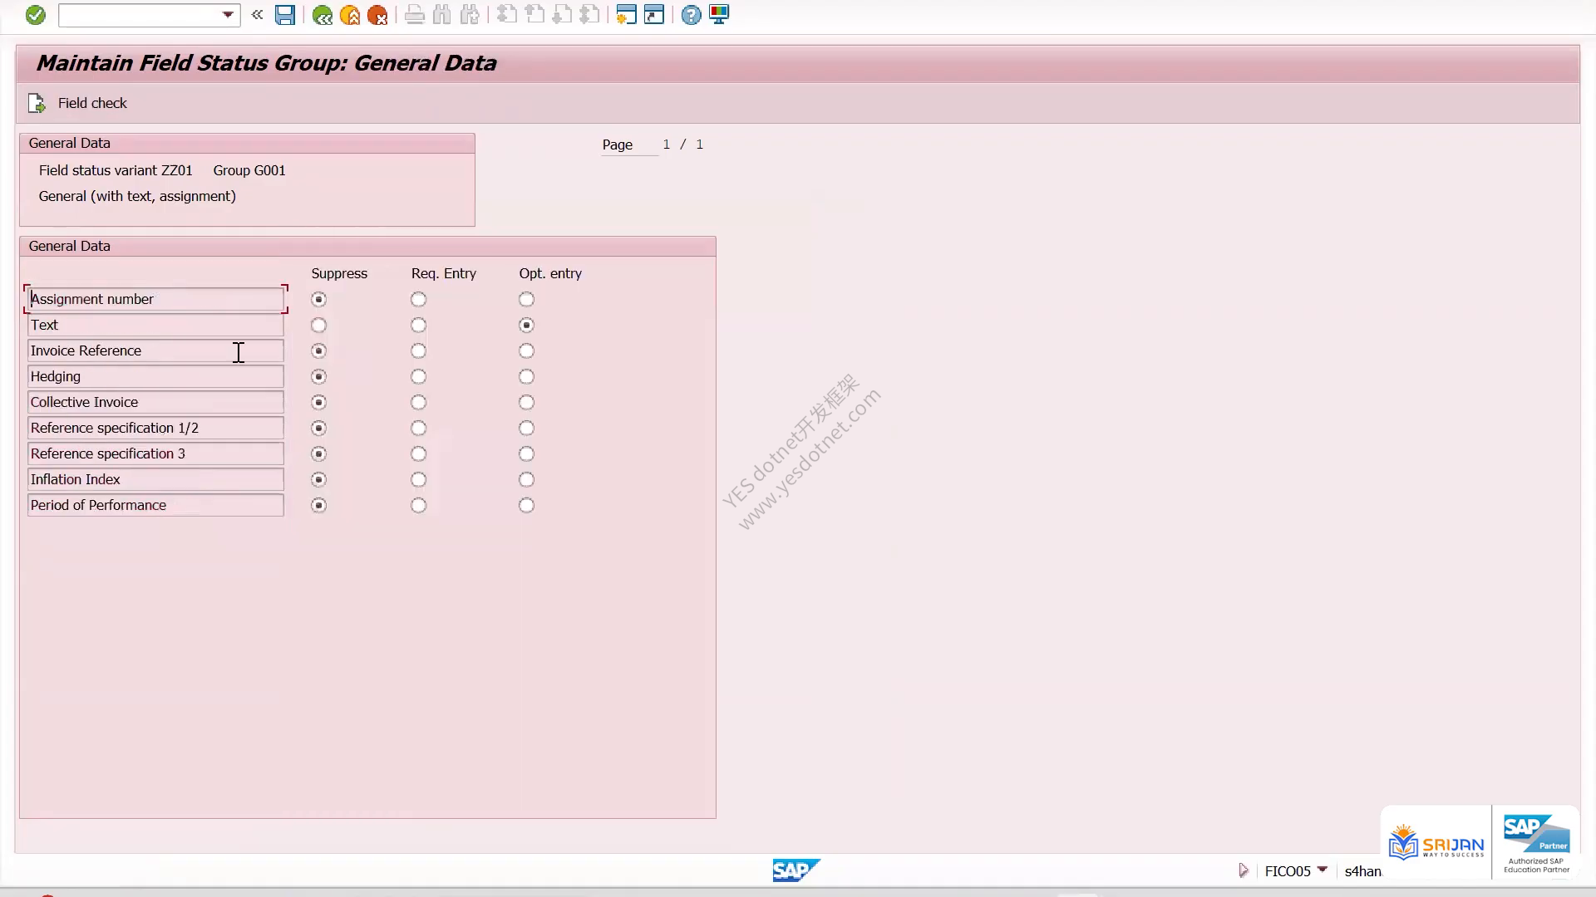The height and width of the screenshot is (897, 1596).
Task: Save using the floppy disk icon
Action: coord(285,15)
